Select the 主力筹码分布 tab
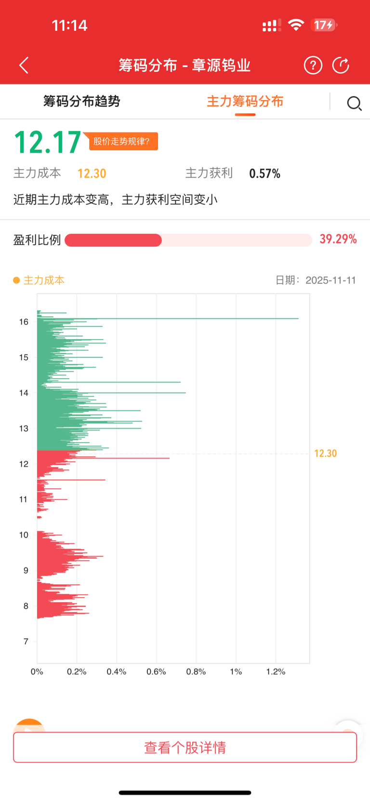The width and height of the screenshot is (370, 802). coord(245,101)
